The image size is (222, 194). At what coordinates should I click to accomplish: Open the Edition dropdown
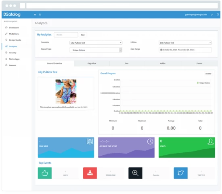[185, 43]
